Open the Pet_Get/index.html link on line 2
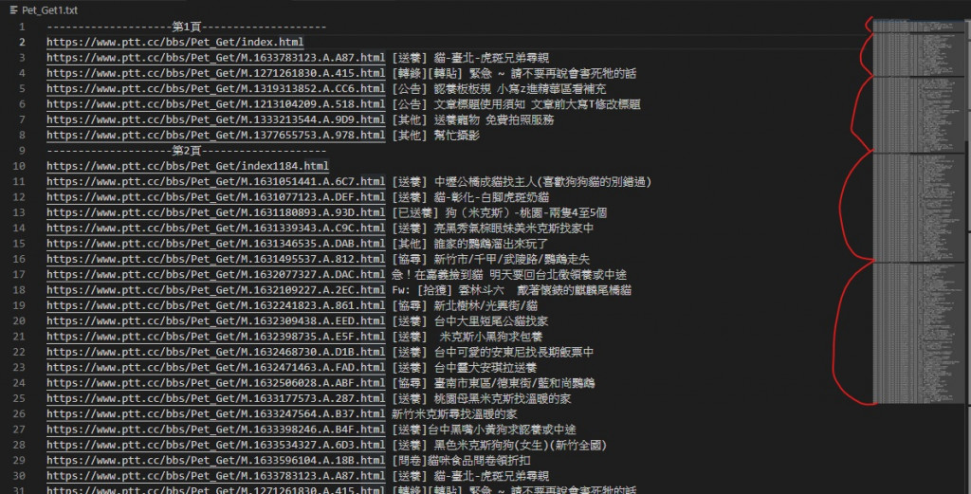This screenshot has height=494, width=971. tap(175, 42)
